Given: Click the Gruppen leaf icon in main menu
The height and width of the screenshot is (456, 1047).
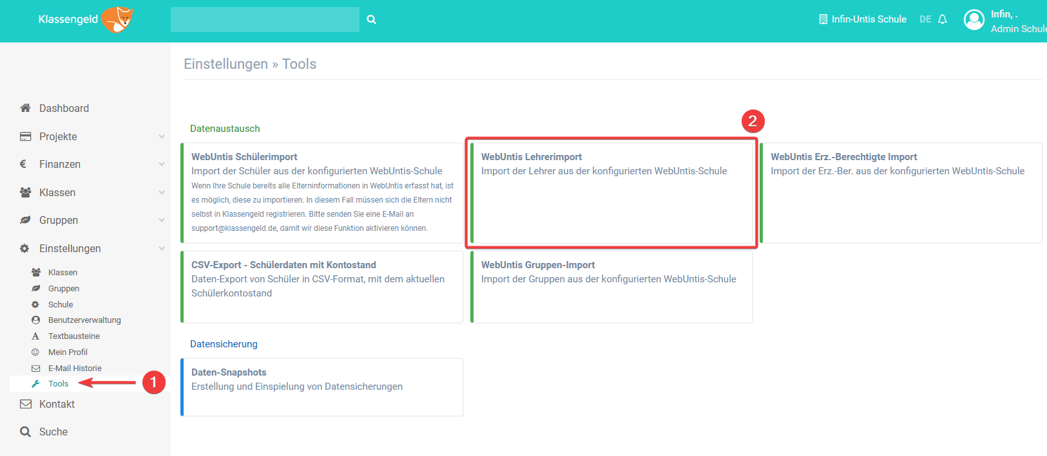Looking at the screenshot, I should click(x=26, y=220).
